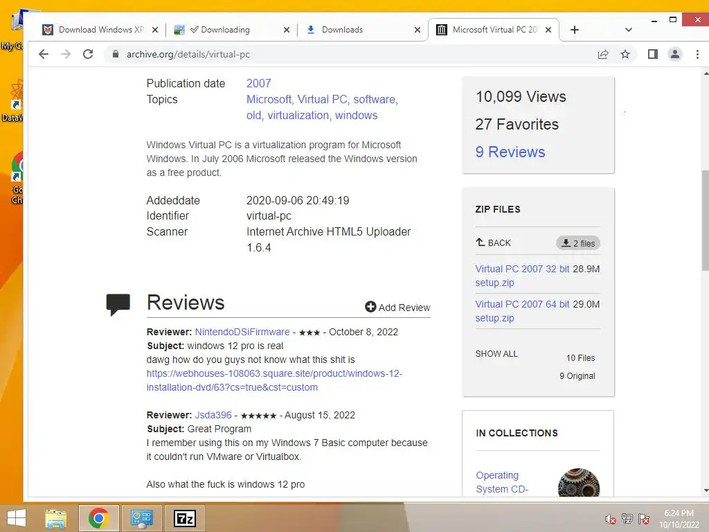Close the Download Windows XP tab
The height and width of the screenshot is (532, 709).
(154, 30)
